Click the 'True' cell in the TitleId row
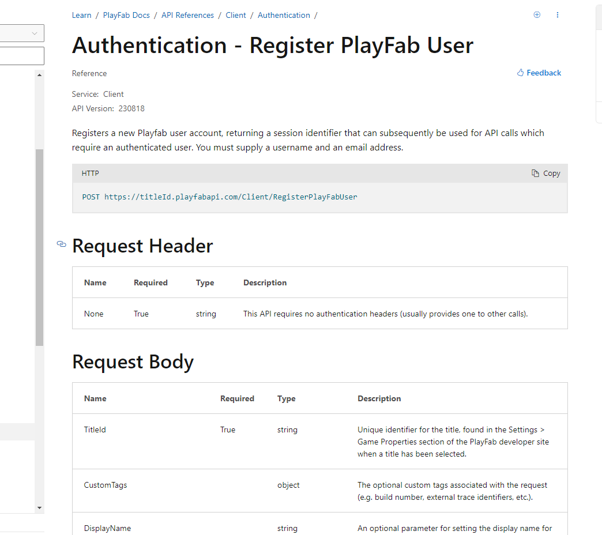 [x=228, y=430]
